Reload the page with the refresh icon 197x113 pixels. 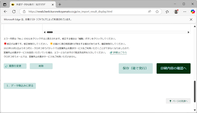pos(14,12)
